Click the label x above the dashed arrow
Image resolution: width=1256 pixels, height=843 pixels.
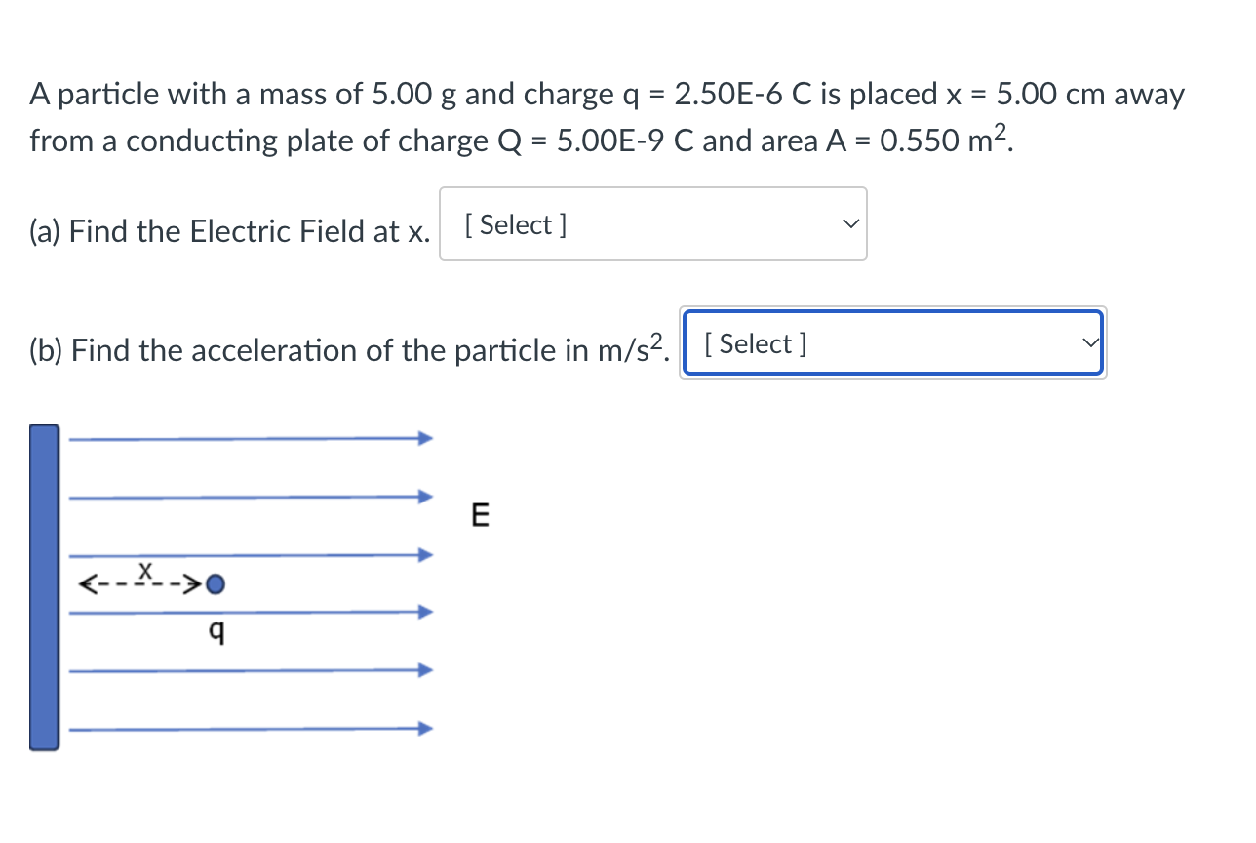145,571
